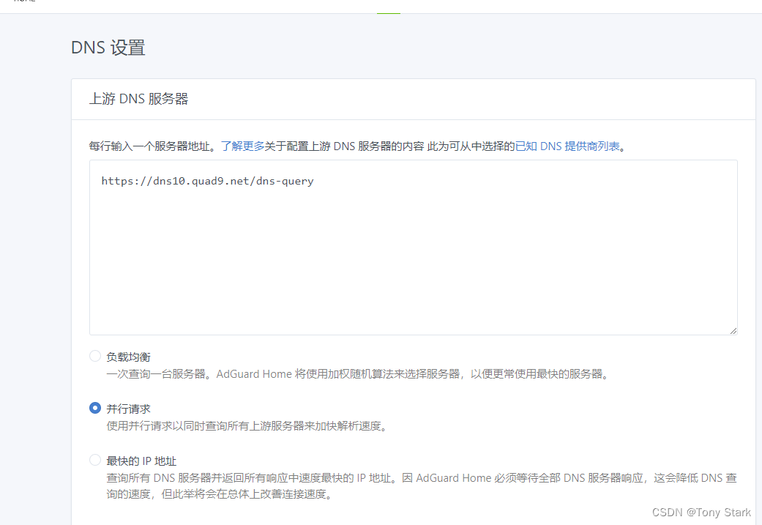The width and height of the screenshot is (762, 525).
Task: Open the 已知 DNS 提供商列表 link
Action: 567,146
